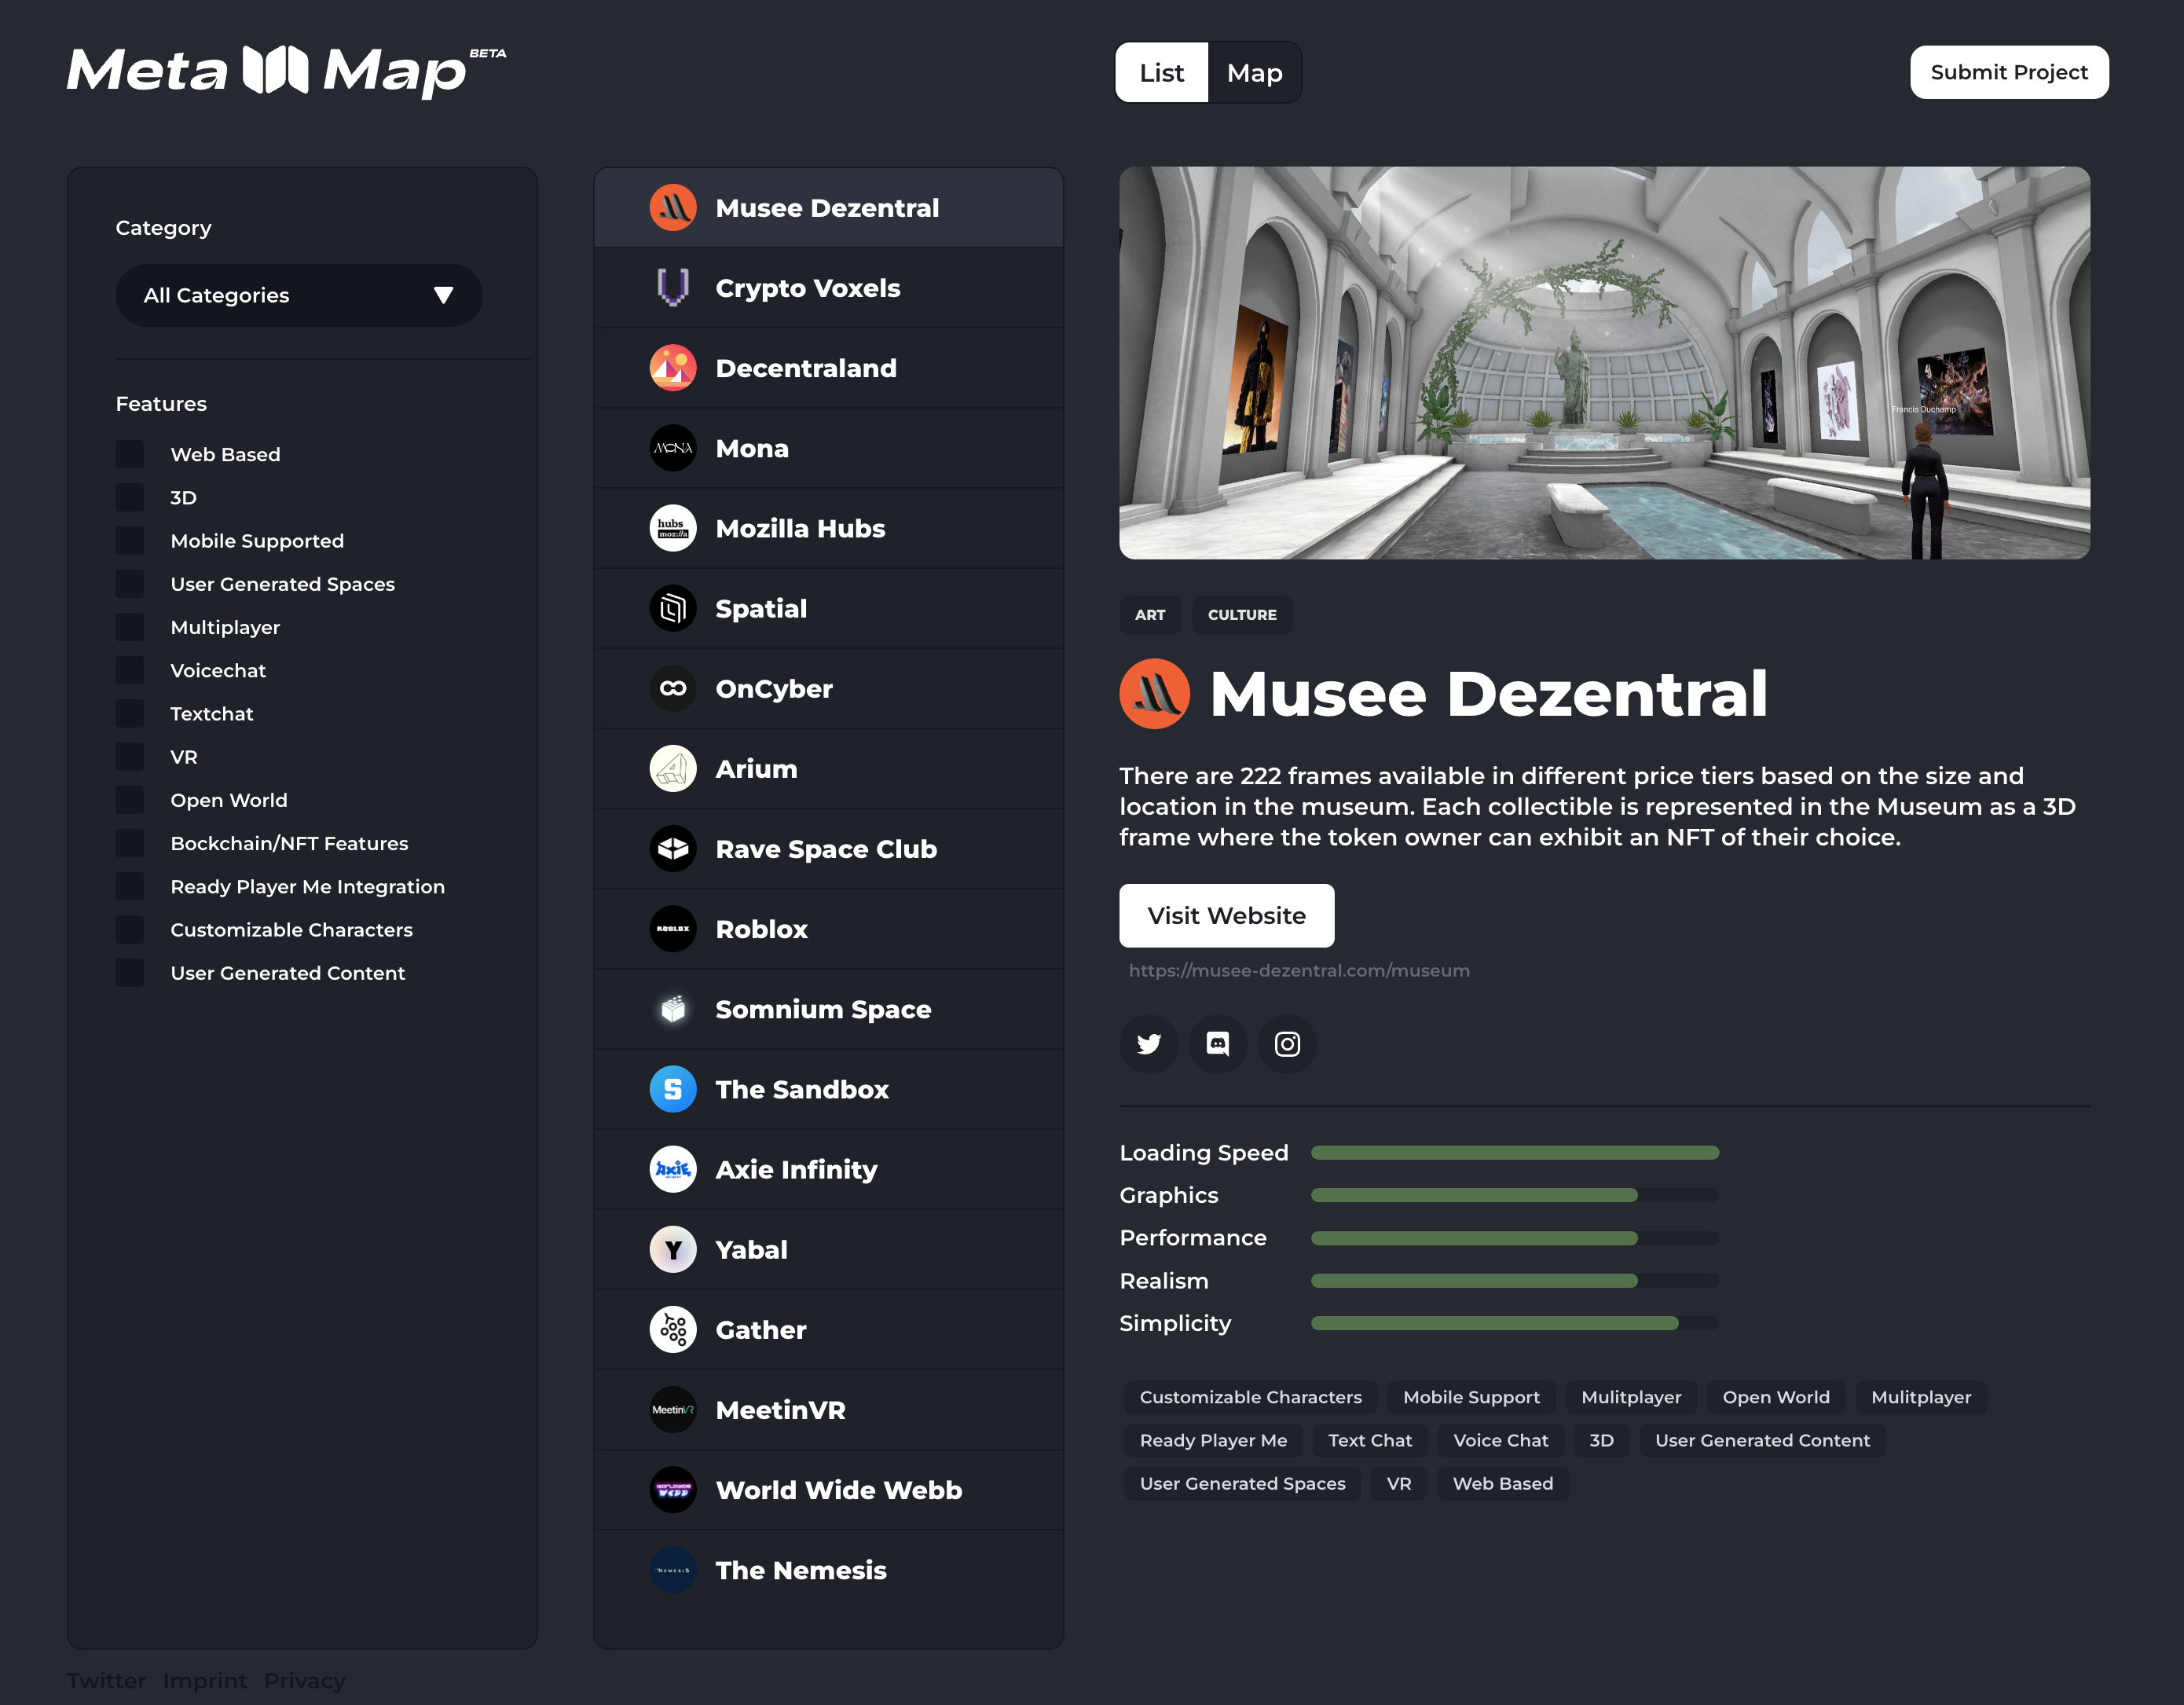2184x1705 pixels.
Task: Check the 3D feature checkbox
Action: pyautogui.click(x=129, y=497)
